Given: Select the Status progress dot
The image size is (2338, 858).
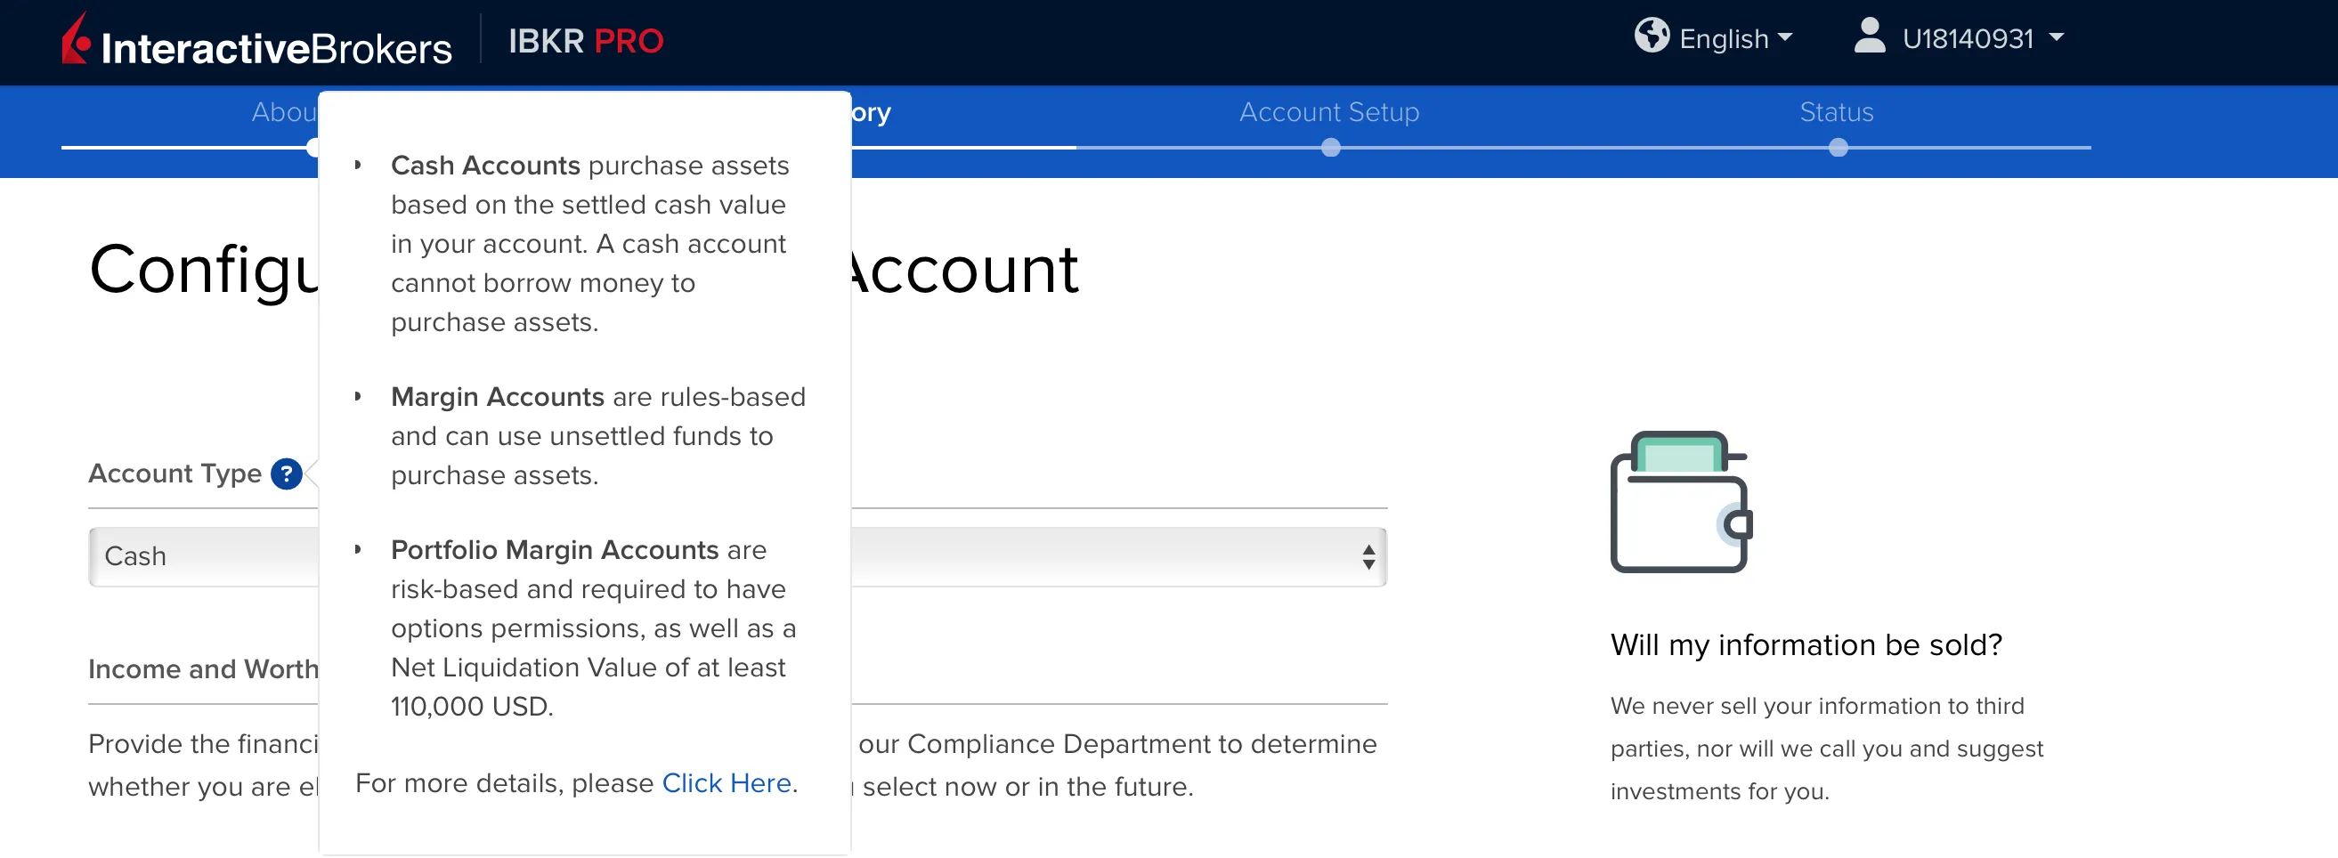Looking at the screenshot, I should coord(1838,147).
